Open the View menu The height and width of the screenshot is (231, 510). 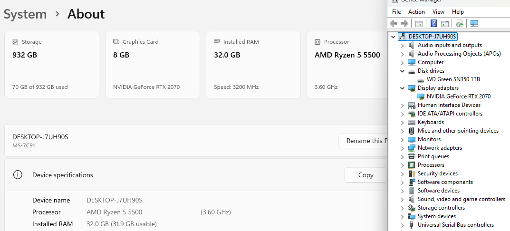tap(438, 12)
